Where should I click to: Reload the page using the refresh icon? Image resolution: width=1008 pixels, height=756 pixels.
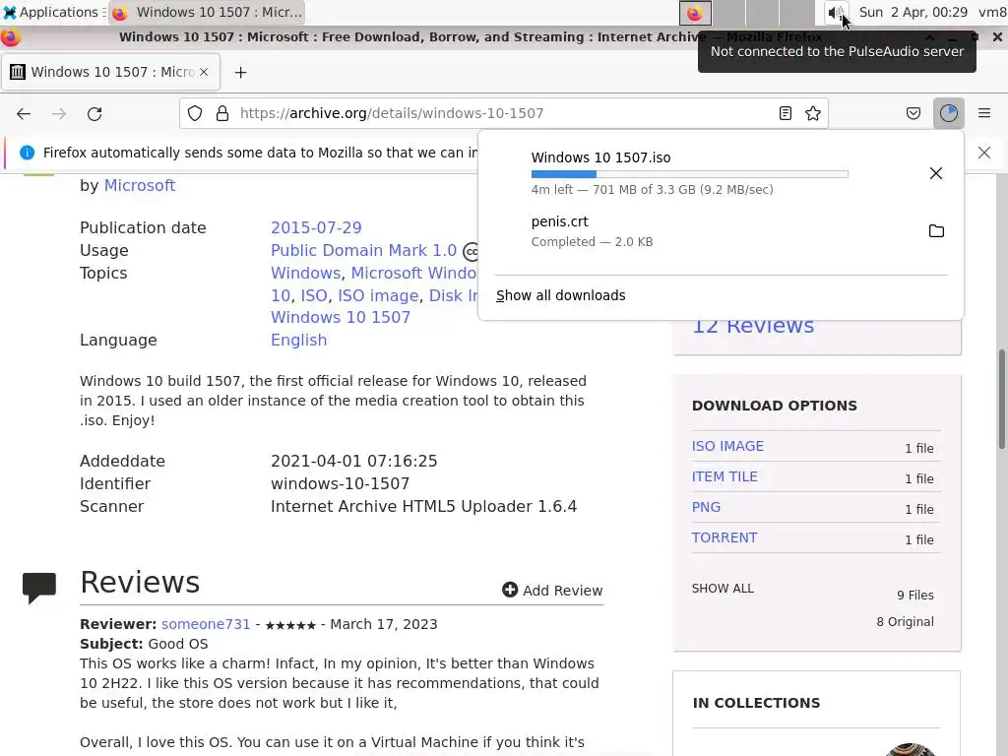(94, 114)
